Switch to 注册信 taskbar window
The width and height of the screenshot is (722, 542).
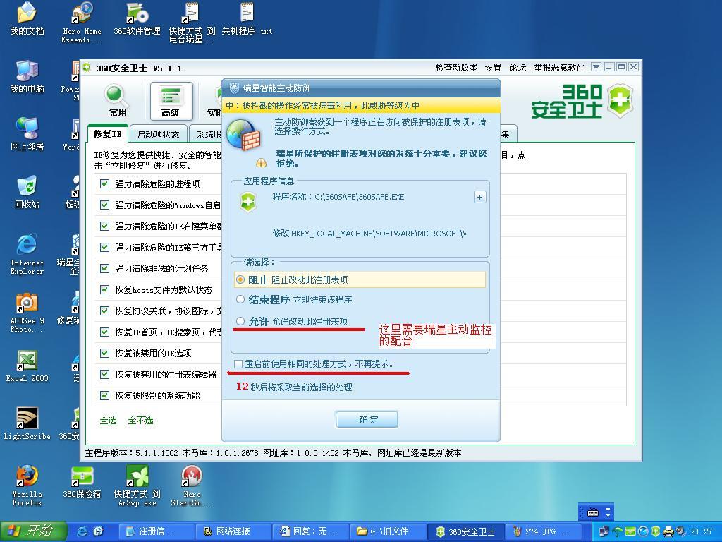(x=156, y=531)
